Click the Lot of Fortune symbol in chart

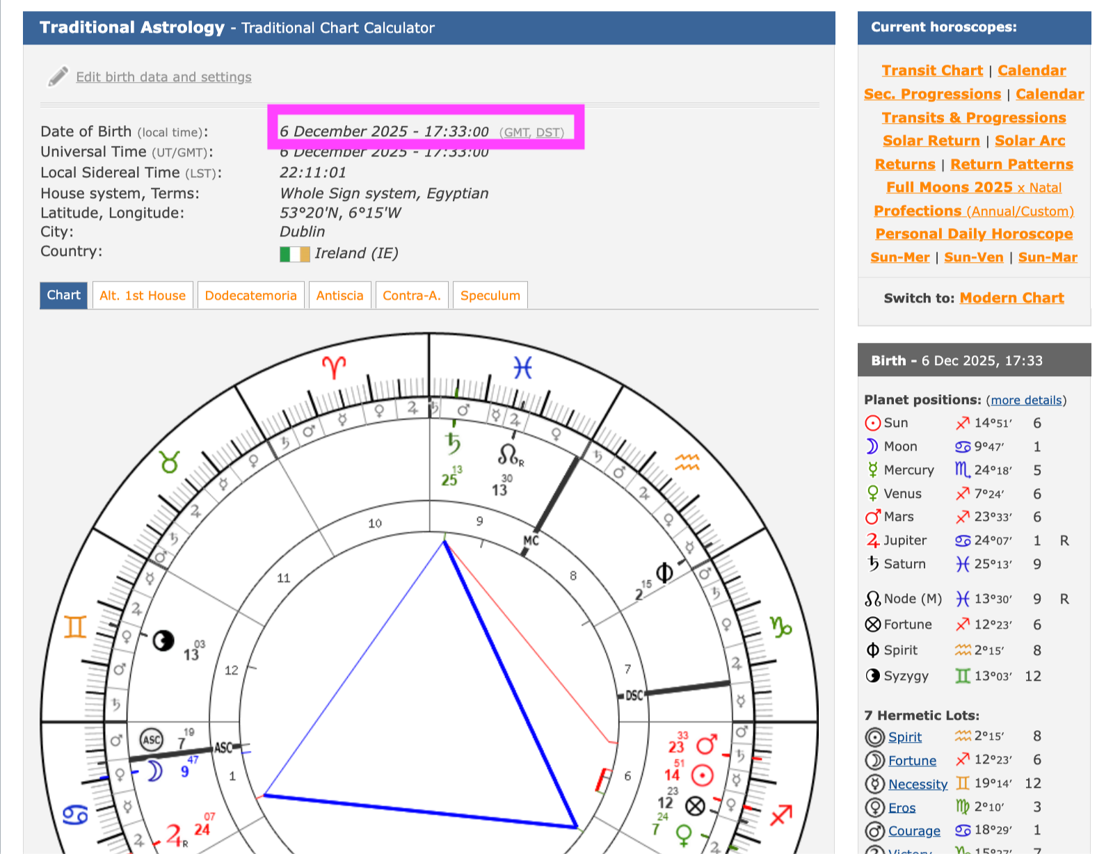[x=696, y=806]
